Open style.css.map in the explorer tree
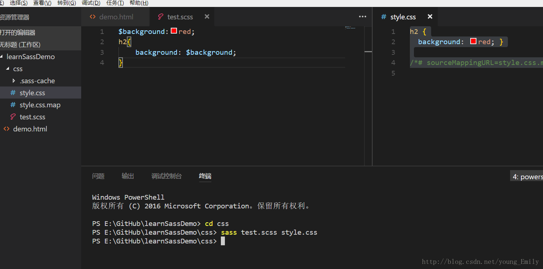 41,105
